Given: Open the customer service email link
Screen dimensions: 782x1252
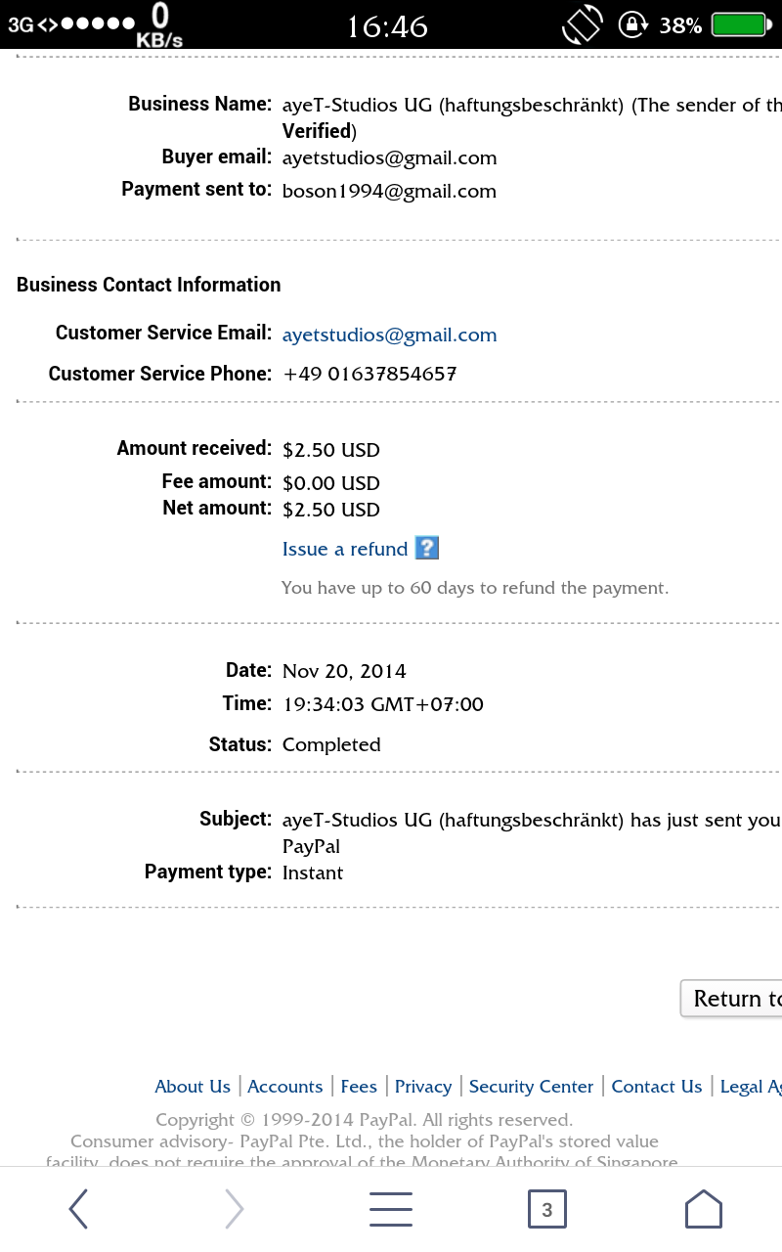Looking at the screenshot, I should tap(389, 335).
